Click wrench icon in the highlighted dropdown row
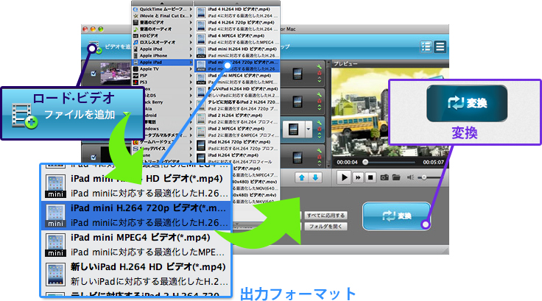Screen dimensions: 542x301 click(x=319, y=122)
